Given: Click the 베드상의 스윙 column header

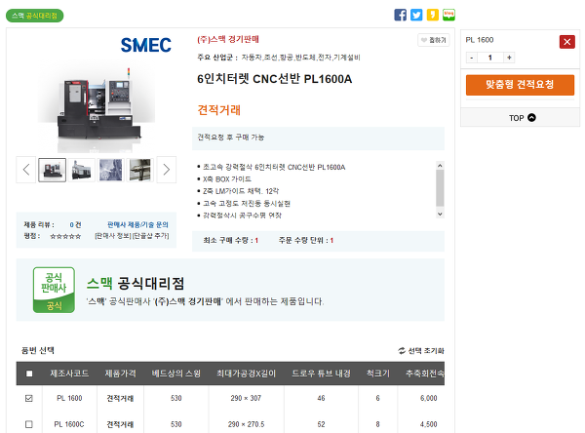Looking at the screenshot, I should [x=176, y=374].
